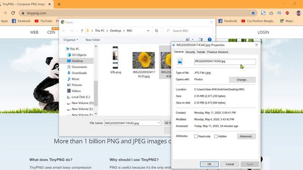303x170 pixels.
Task: Enable the Hidden checkbox
Action: click(216, 136)
